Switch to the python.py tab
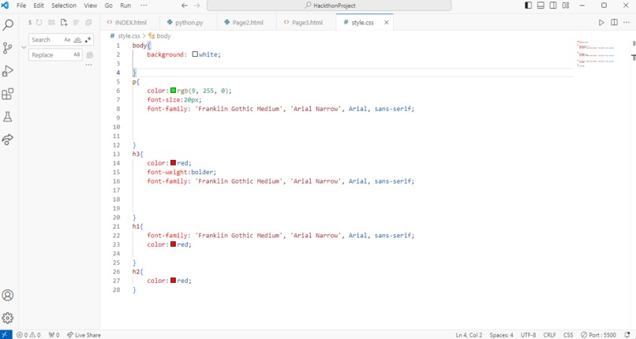Screen dimensions: 636x339 pyautogui.click(x=185, y=22)
